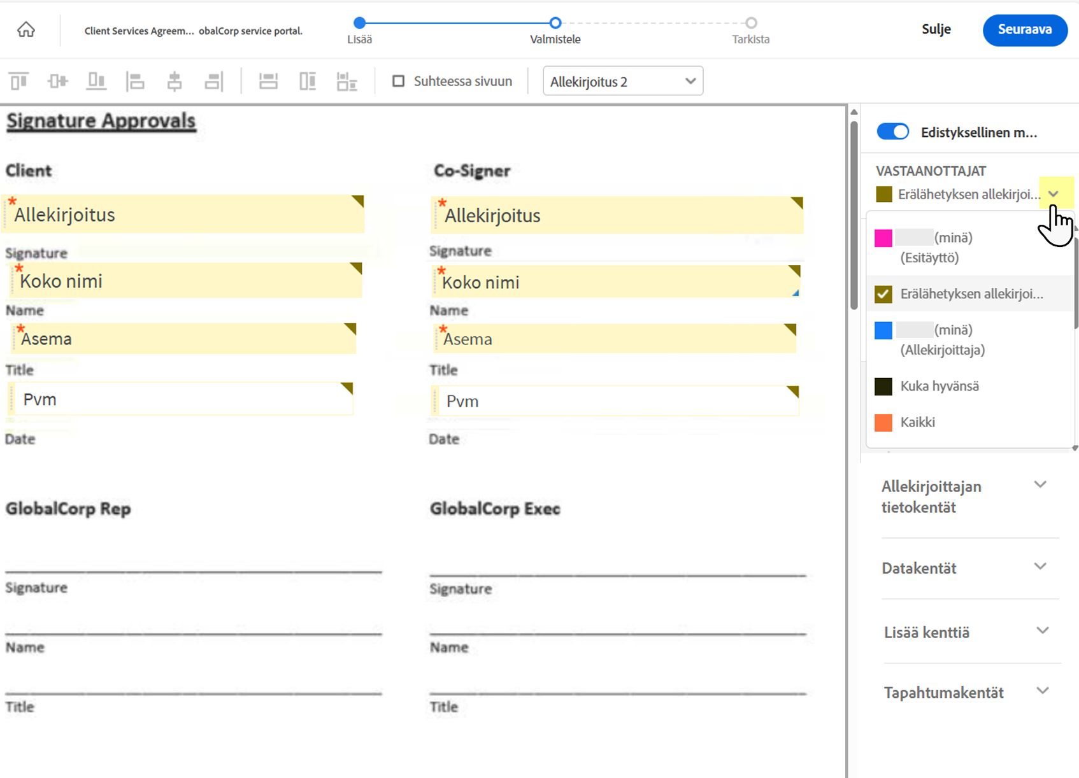The image size is (1079, 778).
Task: Click the align right edges icon
Action: 213,81
